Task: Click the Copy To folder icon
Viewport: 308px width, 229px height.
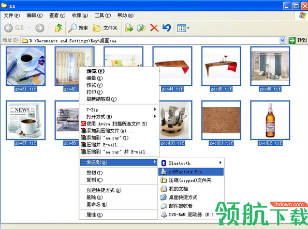Action: point(141,28)
